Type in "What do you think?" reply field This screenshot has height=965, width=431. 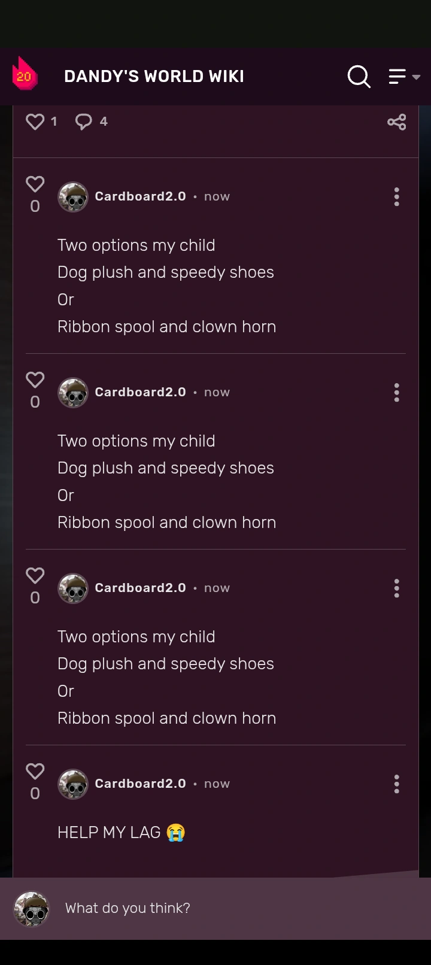[x=227, y=908]
